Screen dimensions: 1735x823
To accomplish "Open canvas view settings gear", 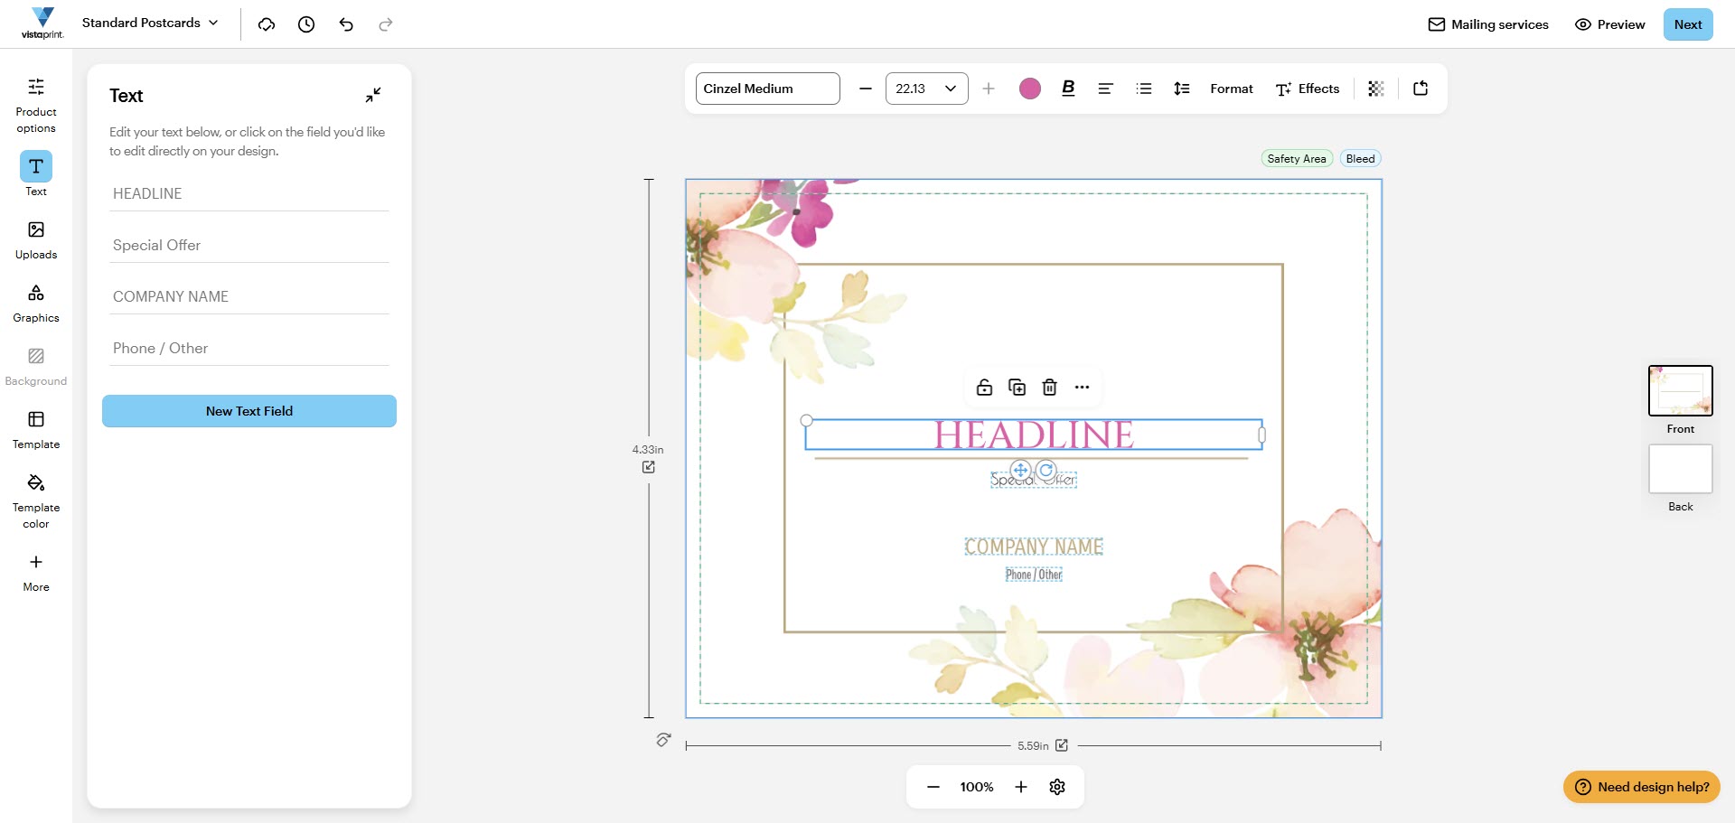I will (x=1057, y=787).
